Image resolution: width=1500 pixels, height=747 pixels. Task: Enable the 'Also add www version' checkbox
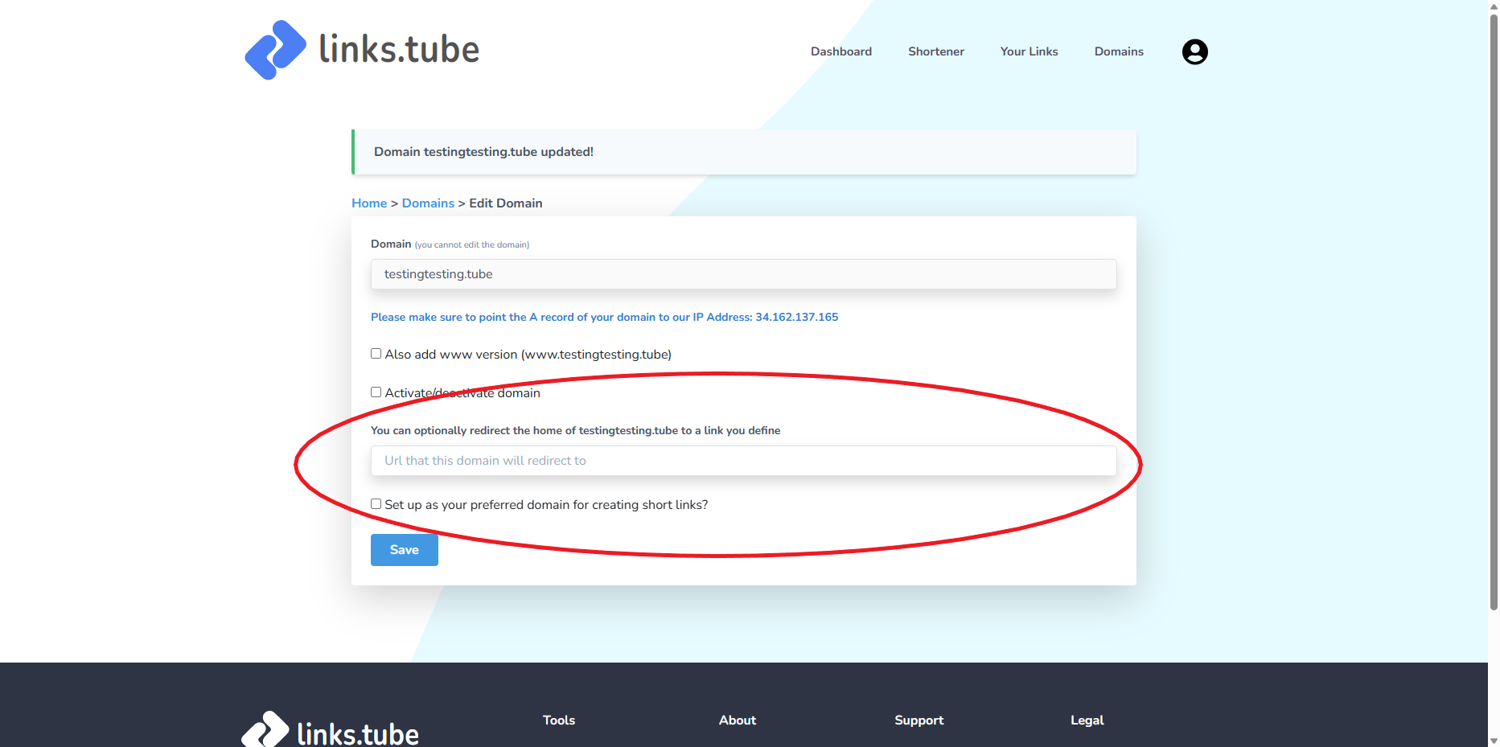point(376,354)
